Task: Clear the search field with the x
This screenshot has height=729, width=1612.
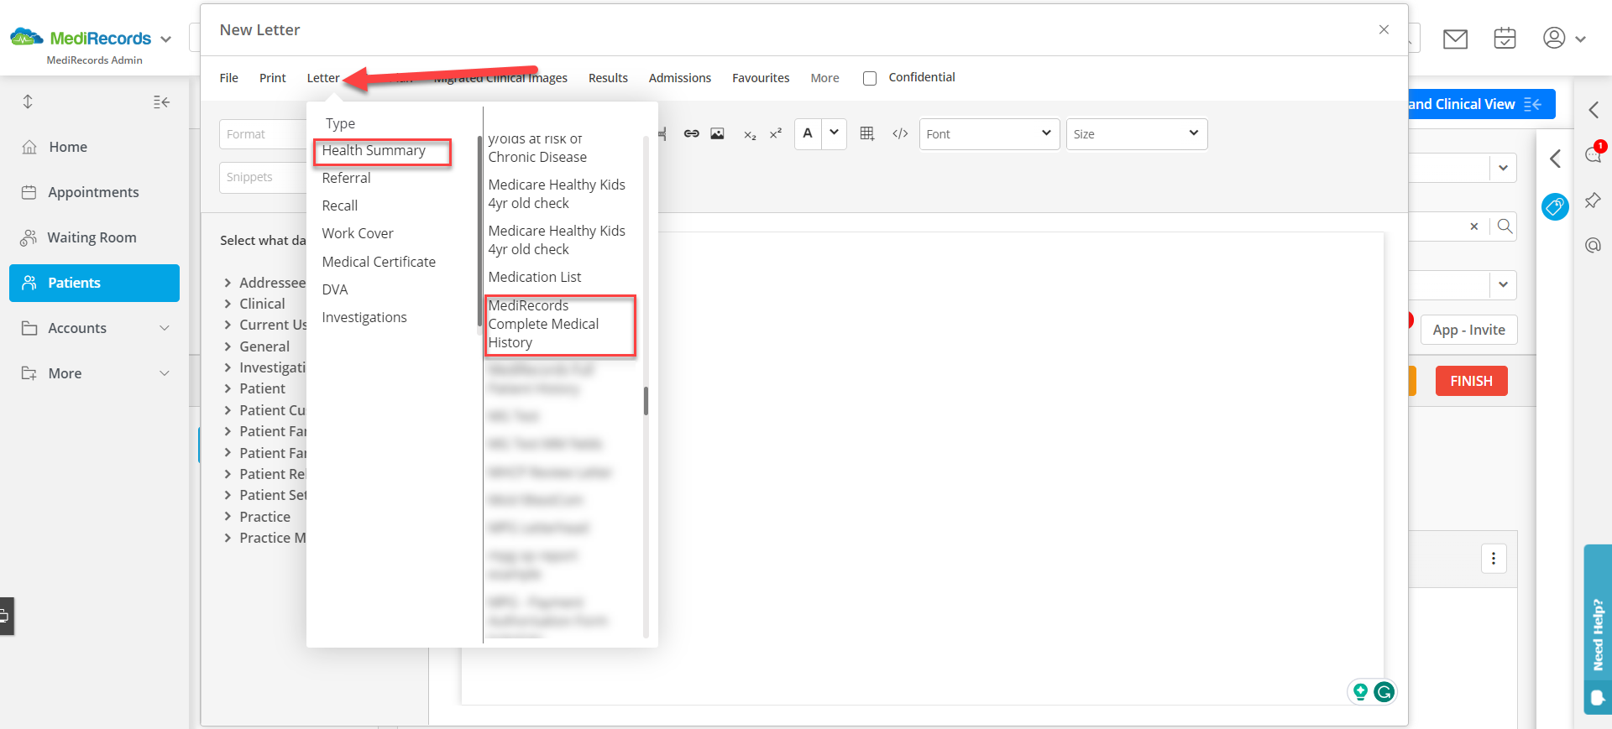Action: (1473, 227)
